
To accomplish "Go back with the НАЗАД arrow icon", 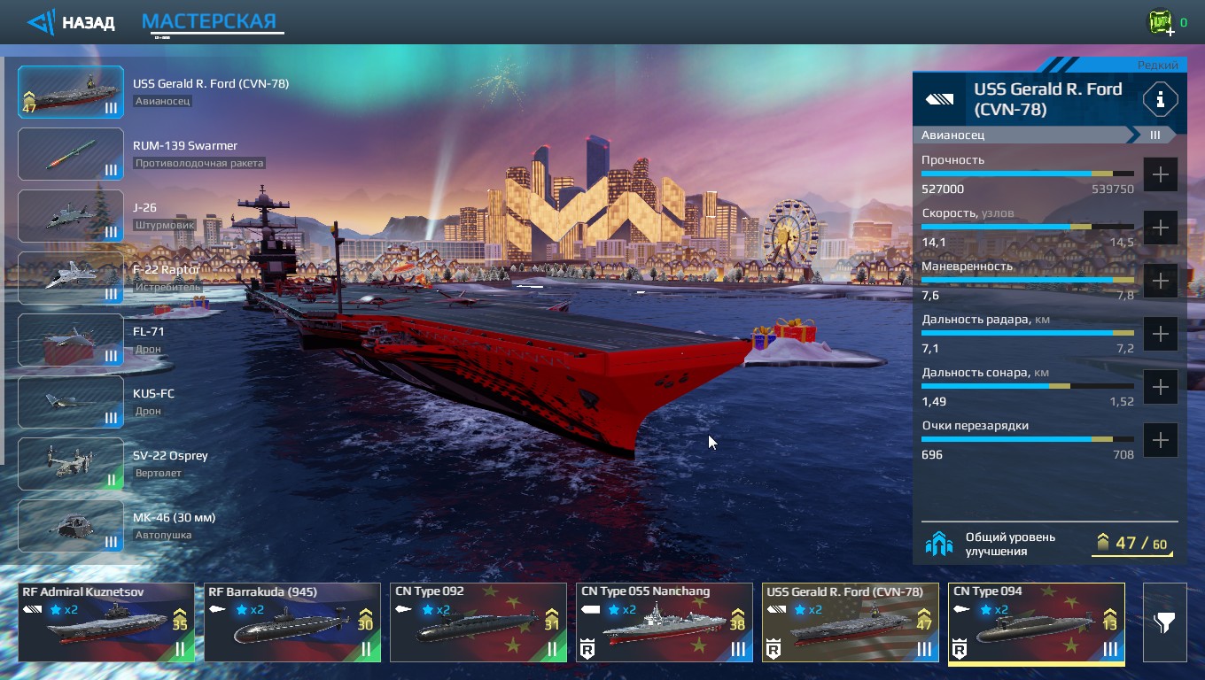I will click(x=41, y=22).
